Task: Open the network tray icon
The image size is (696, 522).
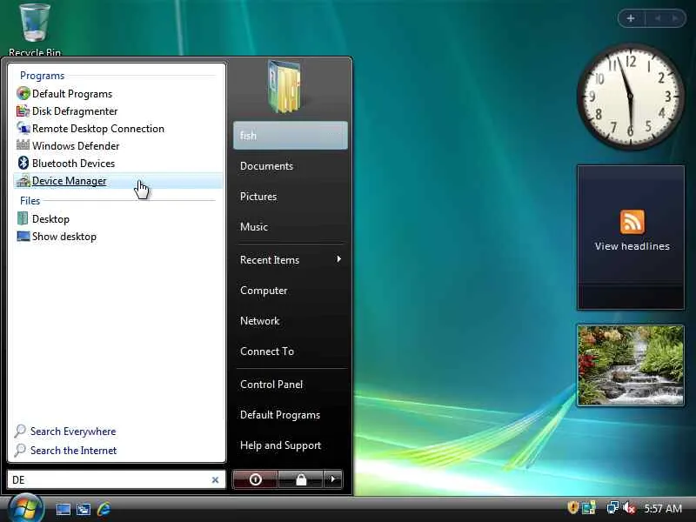Action: coord(612,507)
